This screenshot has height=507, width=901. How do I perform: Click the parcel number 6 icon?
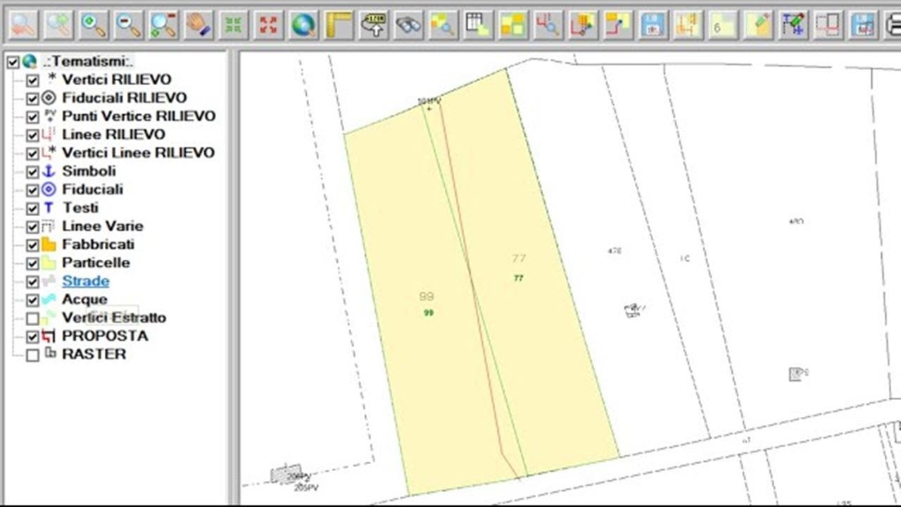click(723, 25)
